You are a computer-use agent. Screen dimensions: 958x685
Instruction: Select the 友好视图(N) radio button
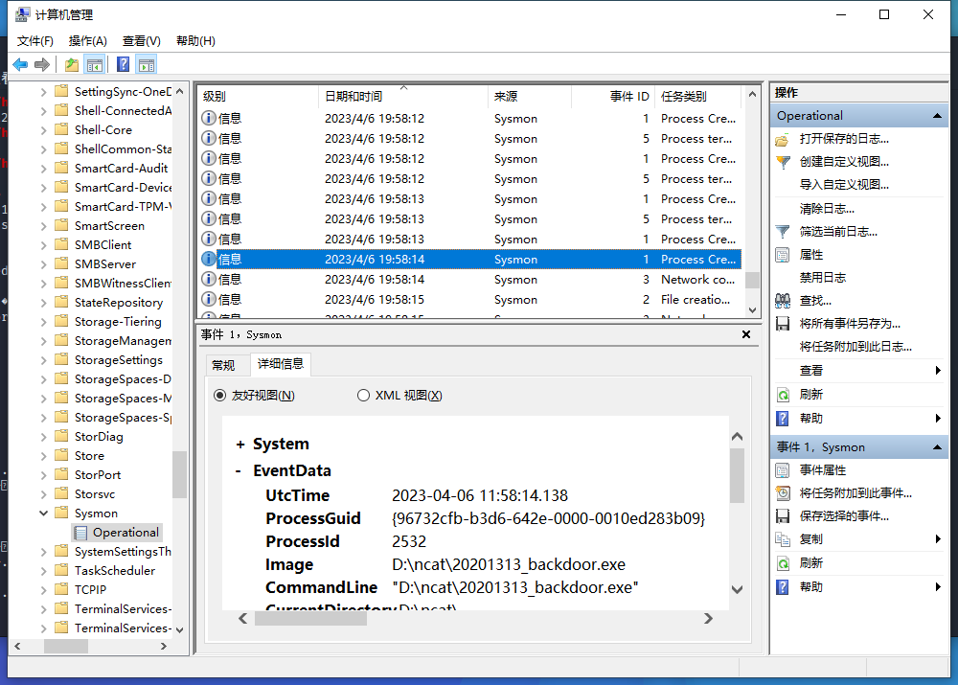[x=219, y=396]
